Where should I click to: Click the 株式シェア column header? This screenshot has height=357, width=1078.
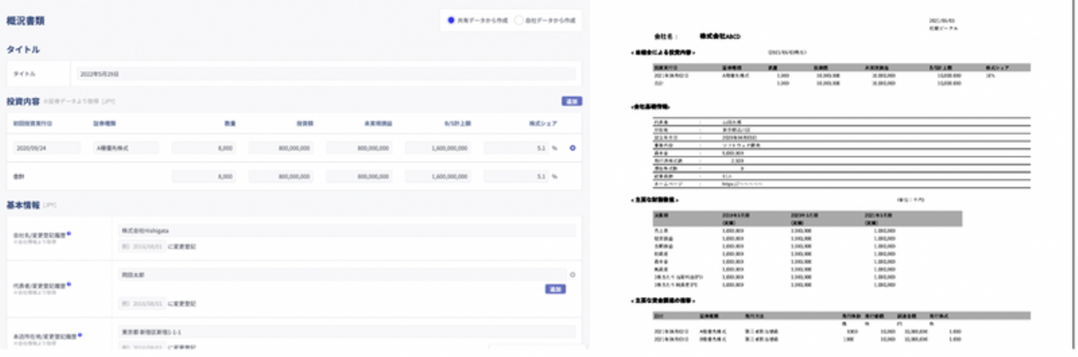tap(543, 123)
